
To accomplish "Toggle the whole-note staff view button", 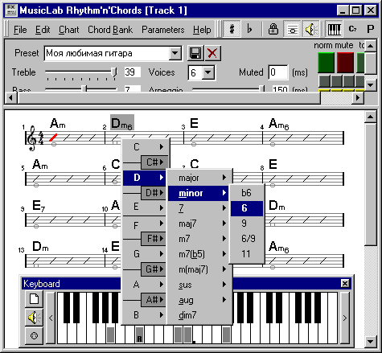I will (292, 29).
